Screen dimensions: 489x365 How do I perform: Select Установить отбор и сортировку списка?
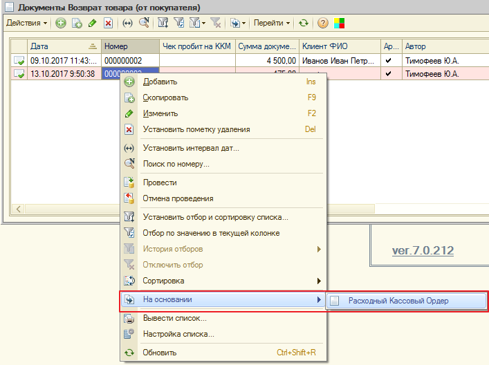coord(223,217)
